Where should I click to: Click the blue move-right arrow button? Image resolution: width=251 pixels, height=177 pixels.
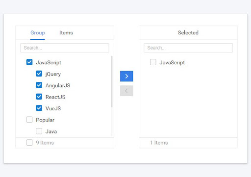click(126, 76)
